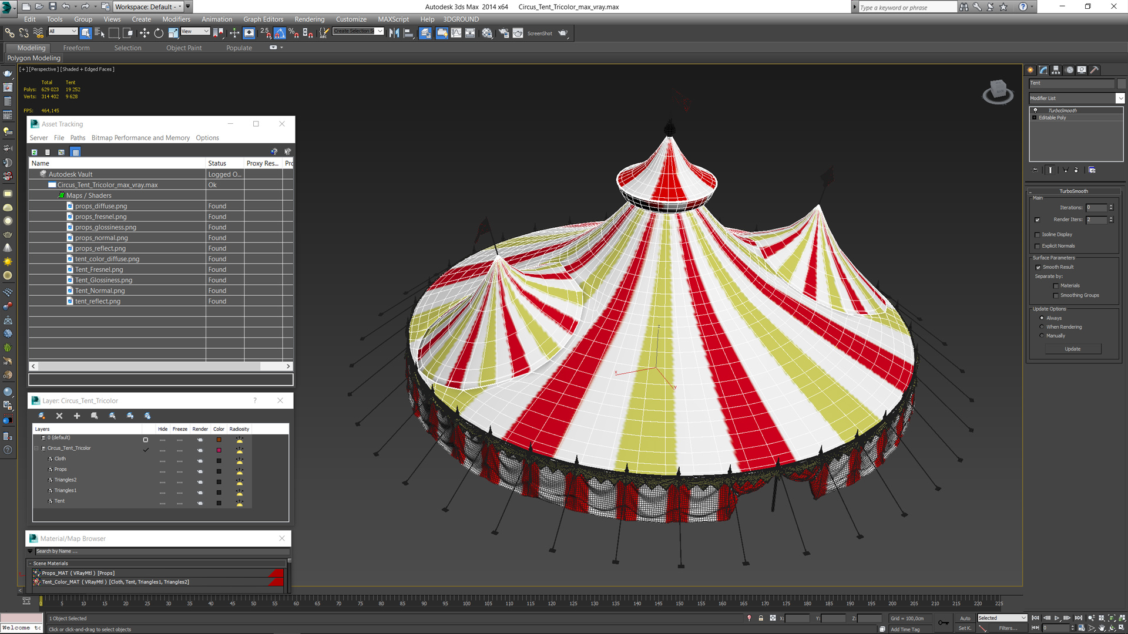Enable Separate by Smoothing Groups checkbox

point(1056,295)
